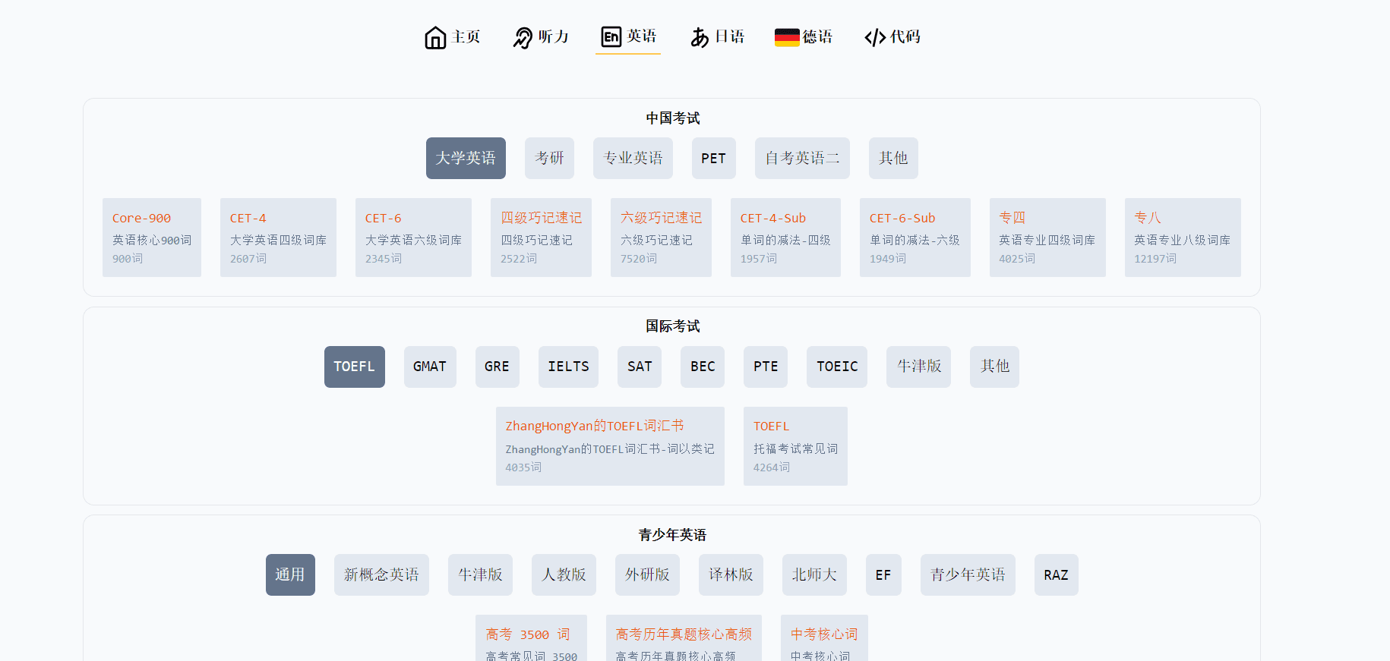
Task: Click the German flag icon
Action: pyautogui.click(x=787, y=37)
